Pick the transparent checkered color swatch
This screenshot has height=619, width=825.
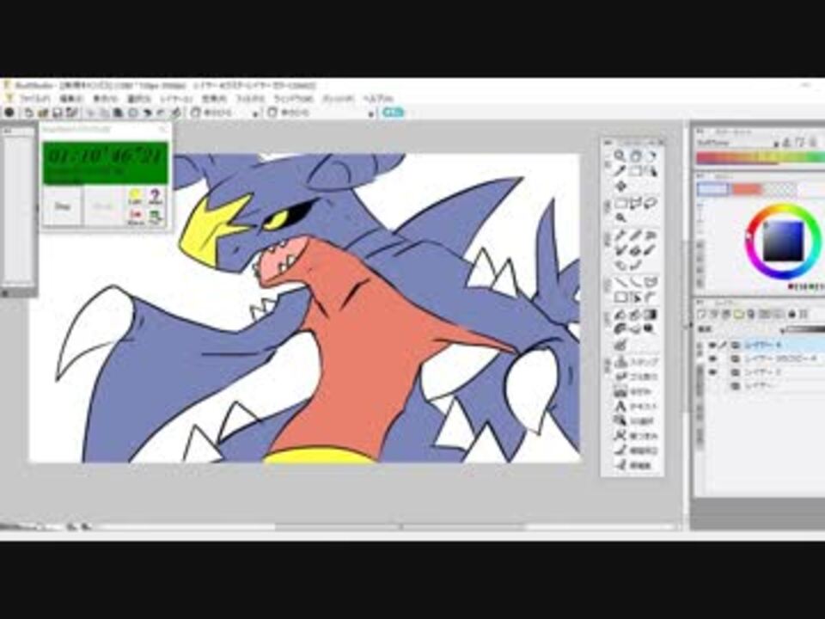(779, 189)
